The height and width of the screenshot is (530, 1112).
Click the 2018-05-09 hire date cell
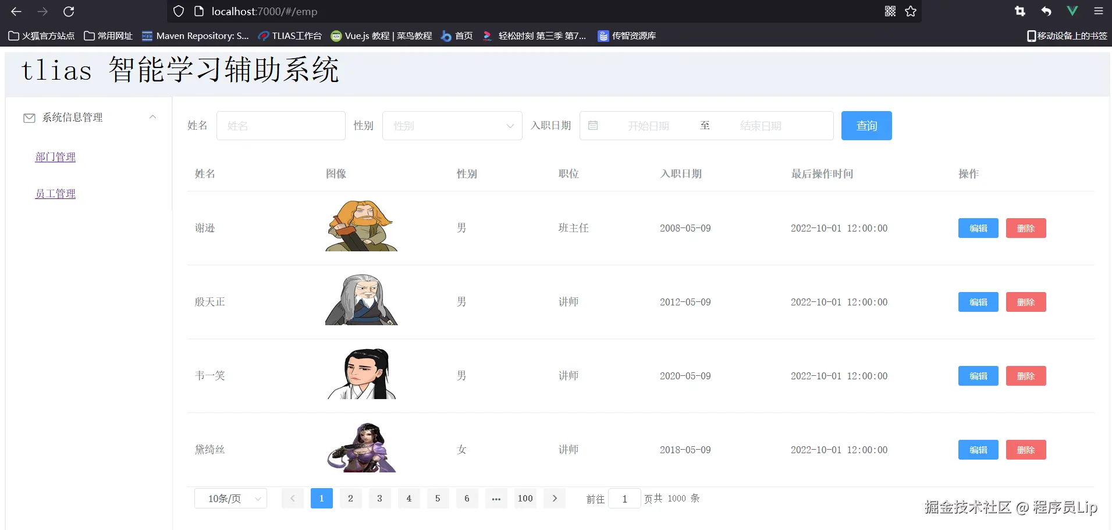click(685, 450)
